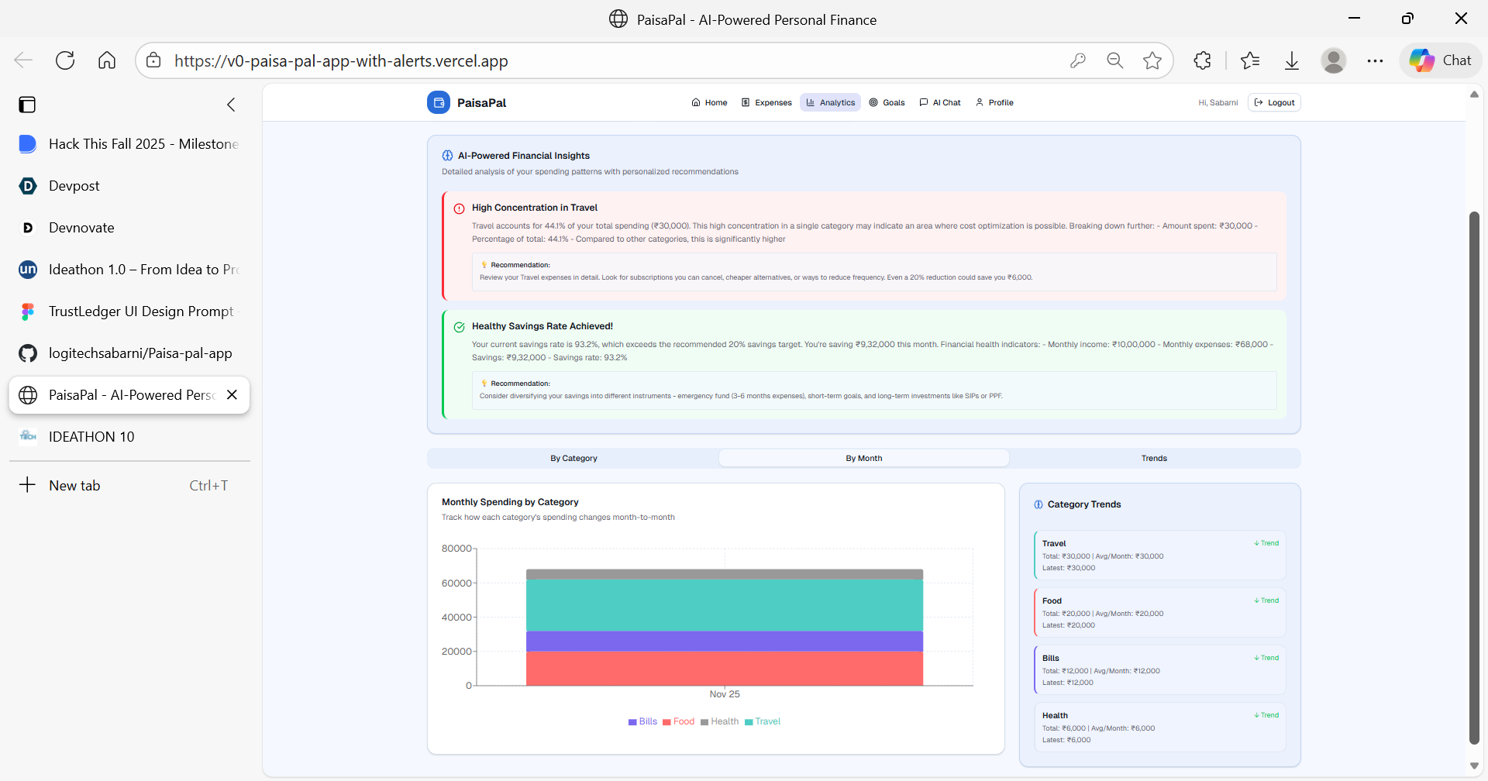Toggle the Food legend entry in chart
1488x781 pixels.
pyautogui.click(x=678, y=721)
